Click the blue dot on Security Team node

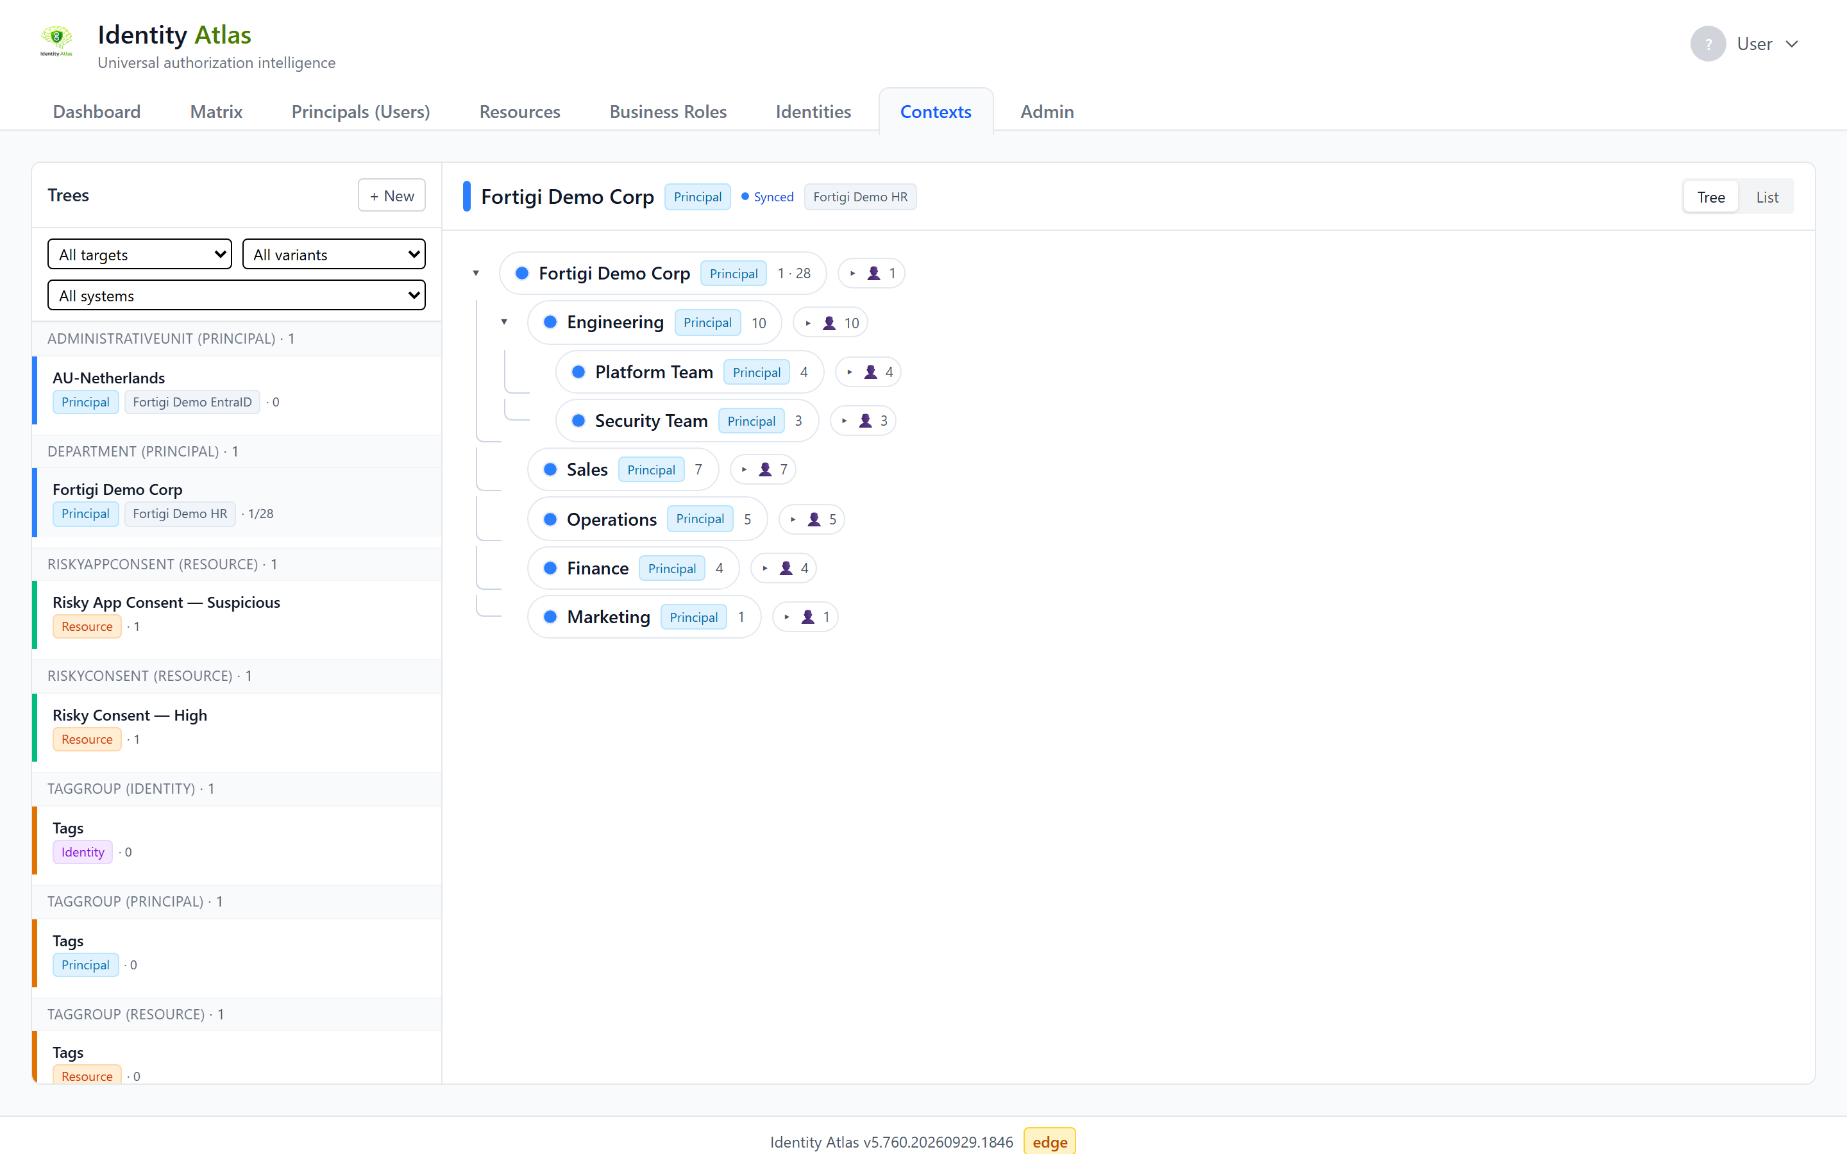click(578, 421)
